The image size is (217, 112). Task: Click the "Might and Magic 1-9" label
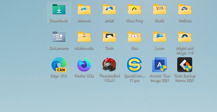click(185, 50)
